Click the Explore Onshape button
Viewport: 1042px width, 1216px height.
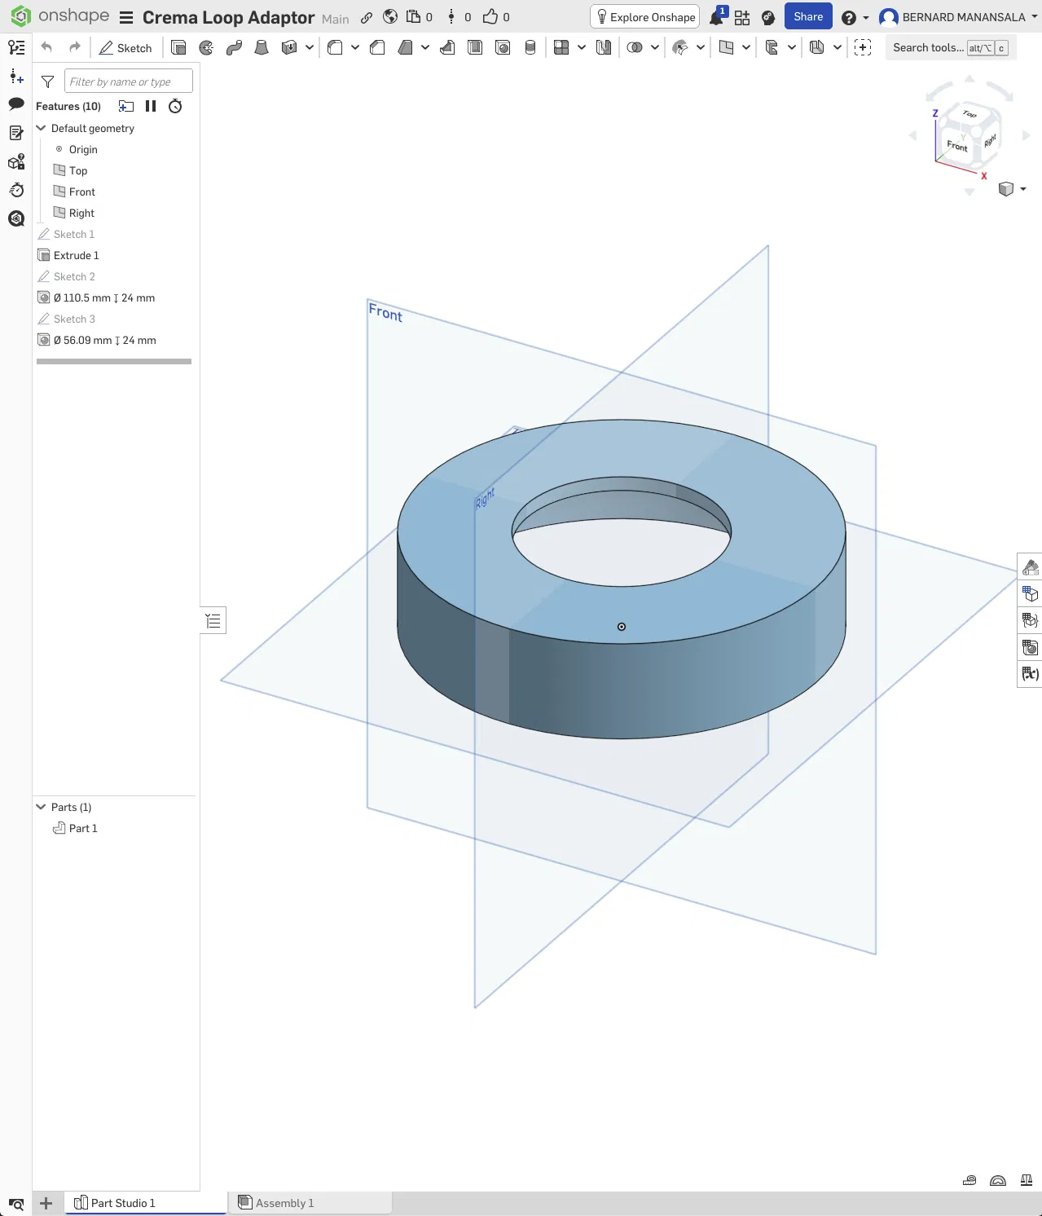point(645,17)
